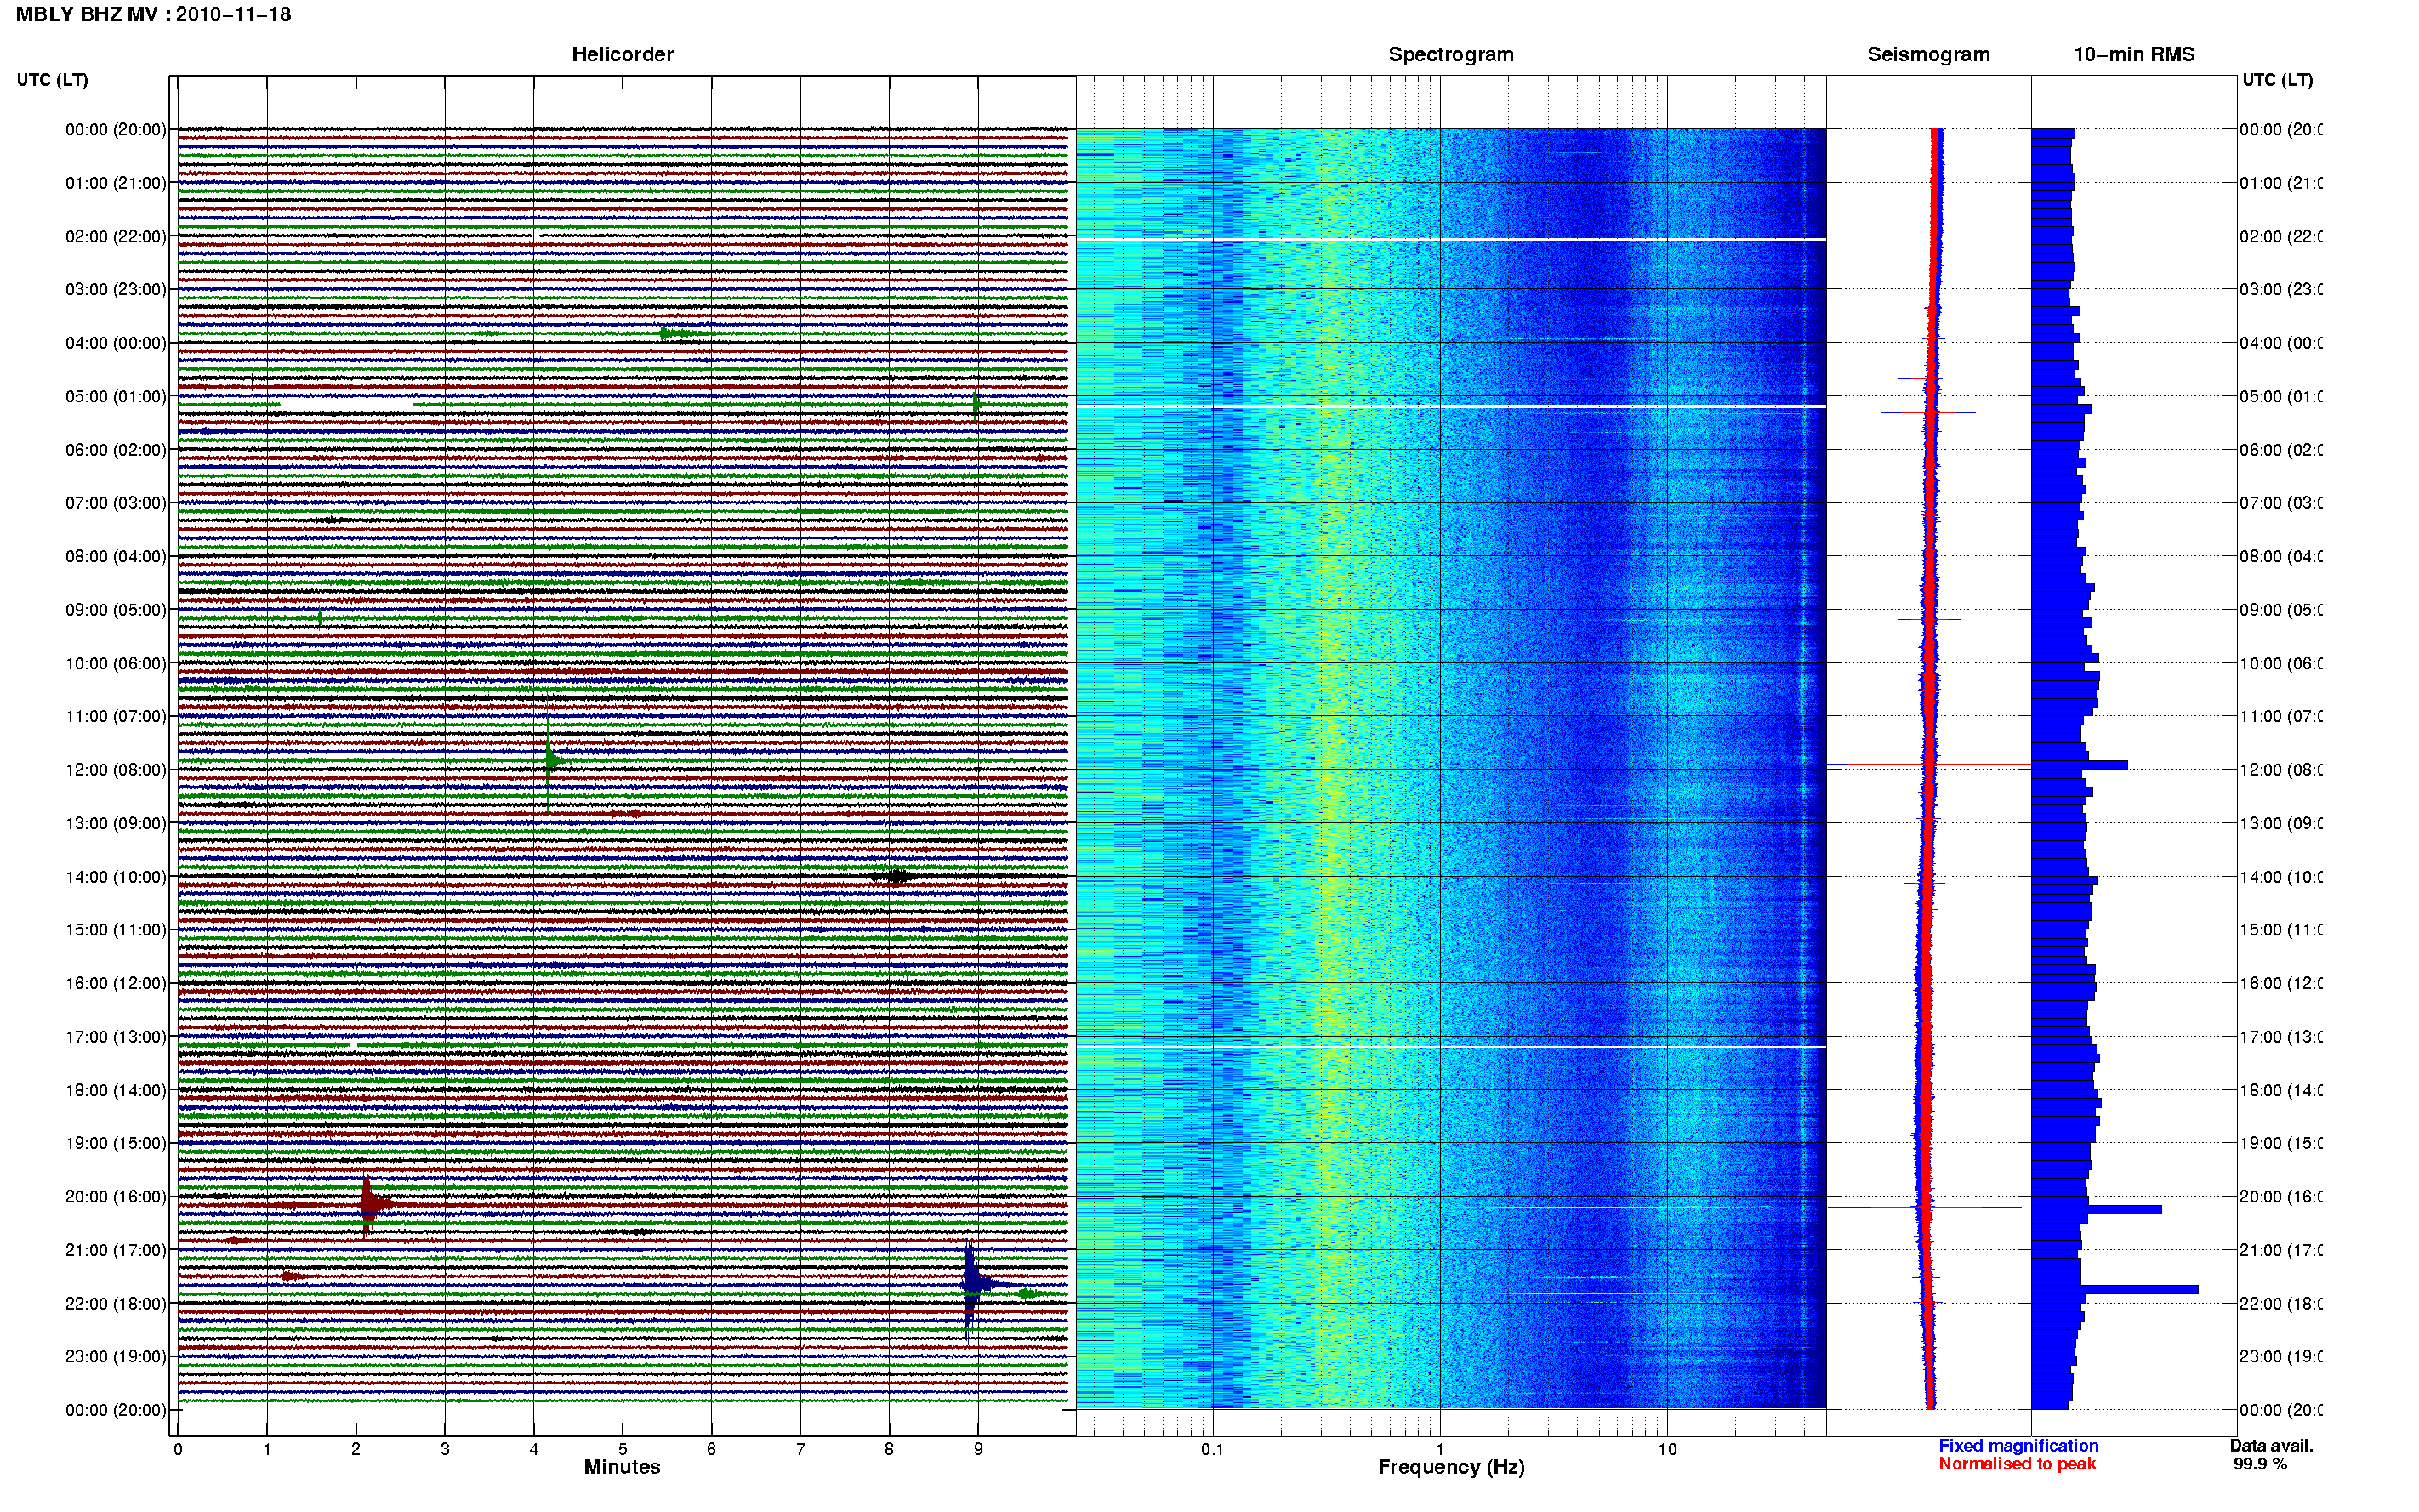Click the tallest RMS bar before 22:00

tap(2114, 1290)
